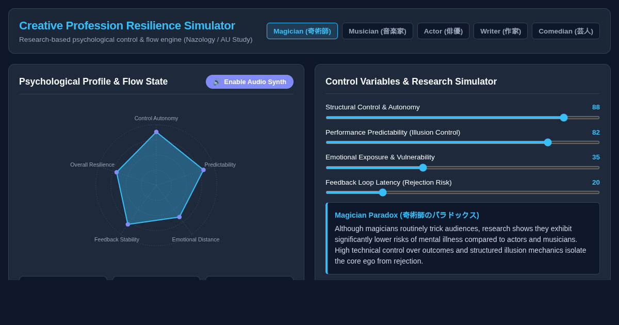
Task: Open the Actor (俳優) profession tab
Action: (443, 31)
